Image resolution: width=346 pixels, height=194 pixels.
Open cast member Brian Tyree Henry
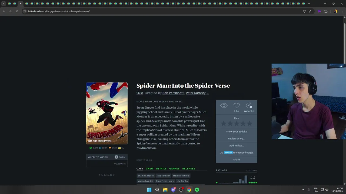pos(165,181)
